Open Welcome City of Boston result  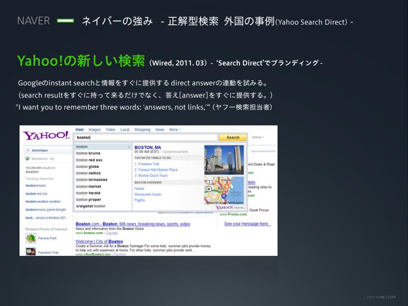99,241
